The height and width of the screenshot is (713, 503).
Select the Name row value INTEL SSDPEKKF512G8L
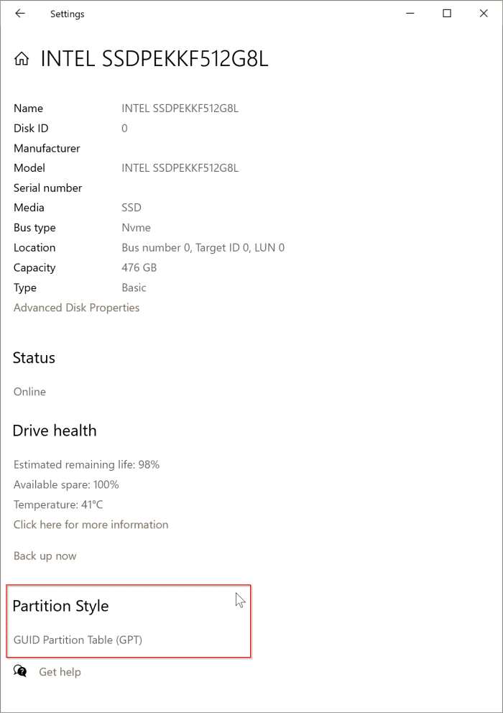(x=183, y=108)
